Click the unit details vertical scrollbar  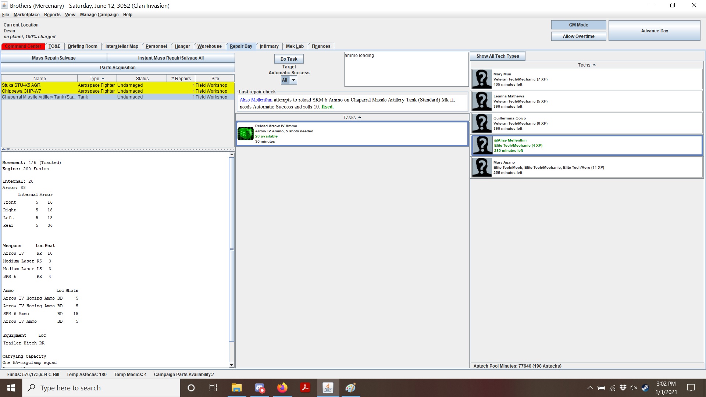232,249
